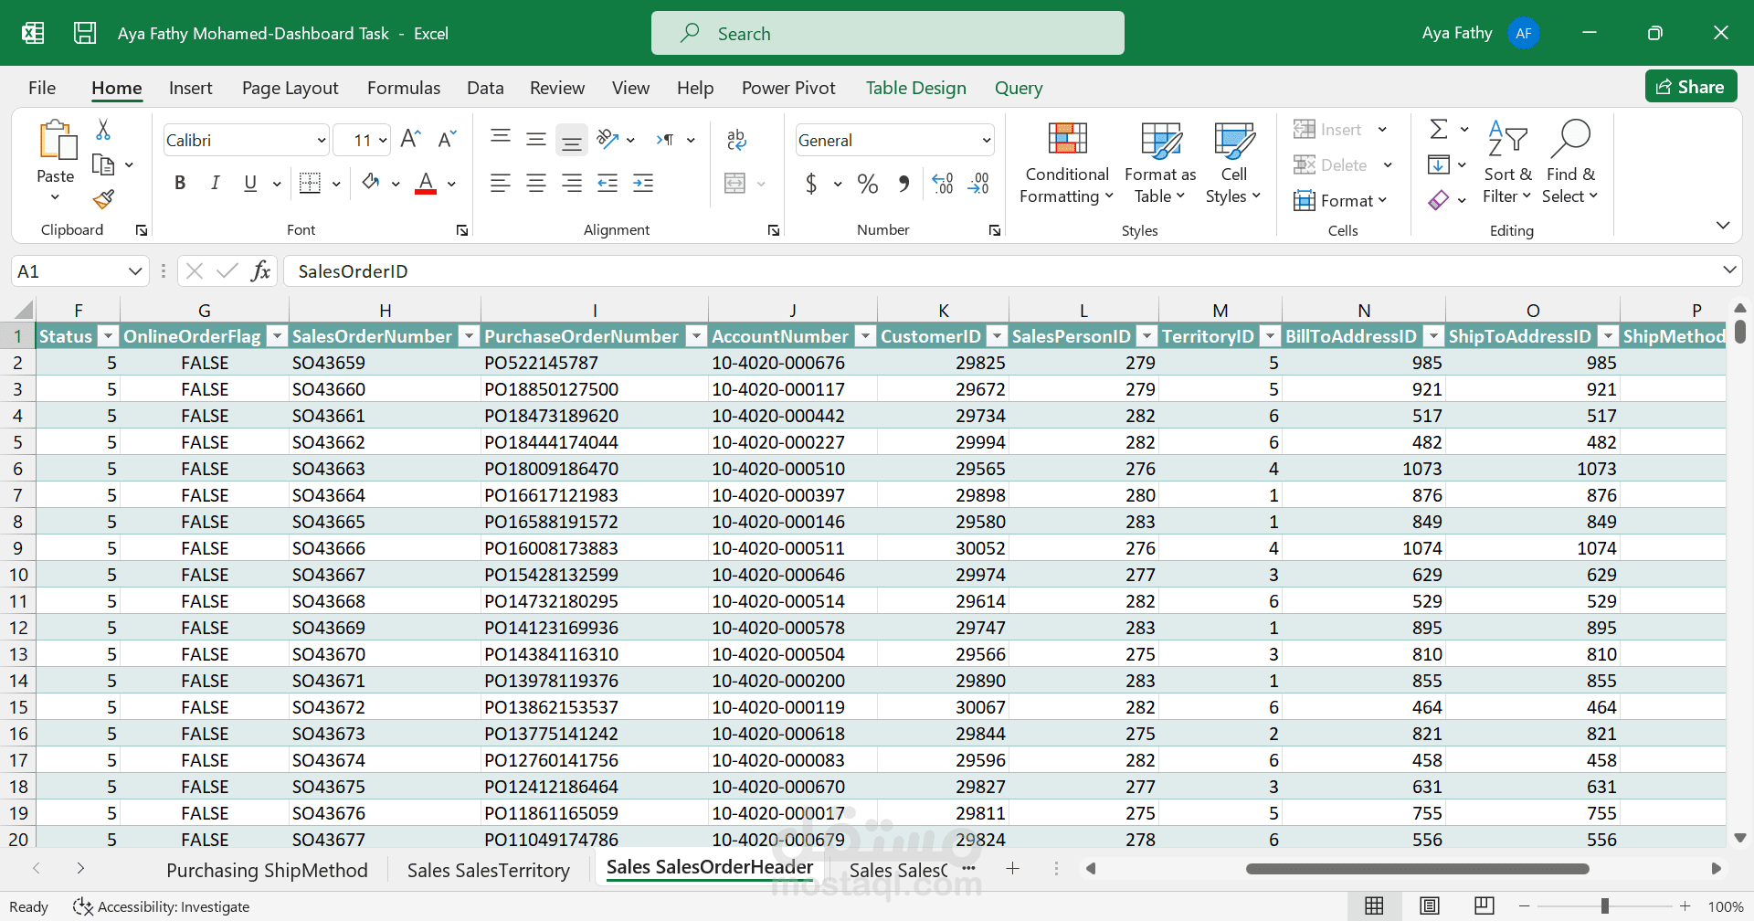
Task: Click the Format Painter brush icon
Action: [x=103, y=198]
